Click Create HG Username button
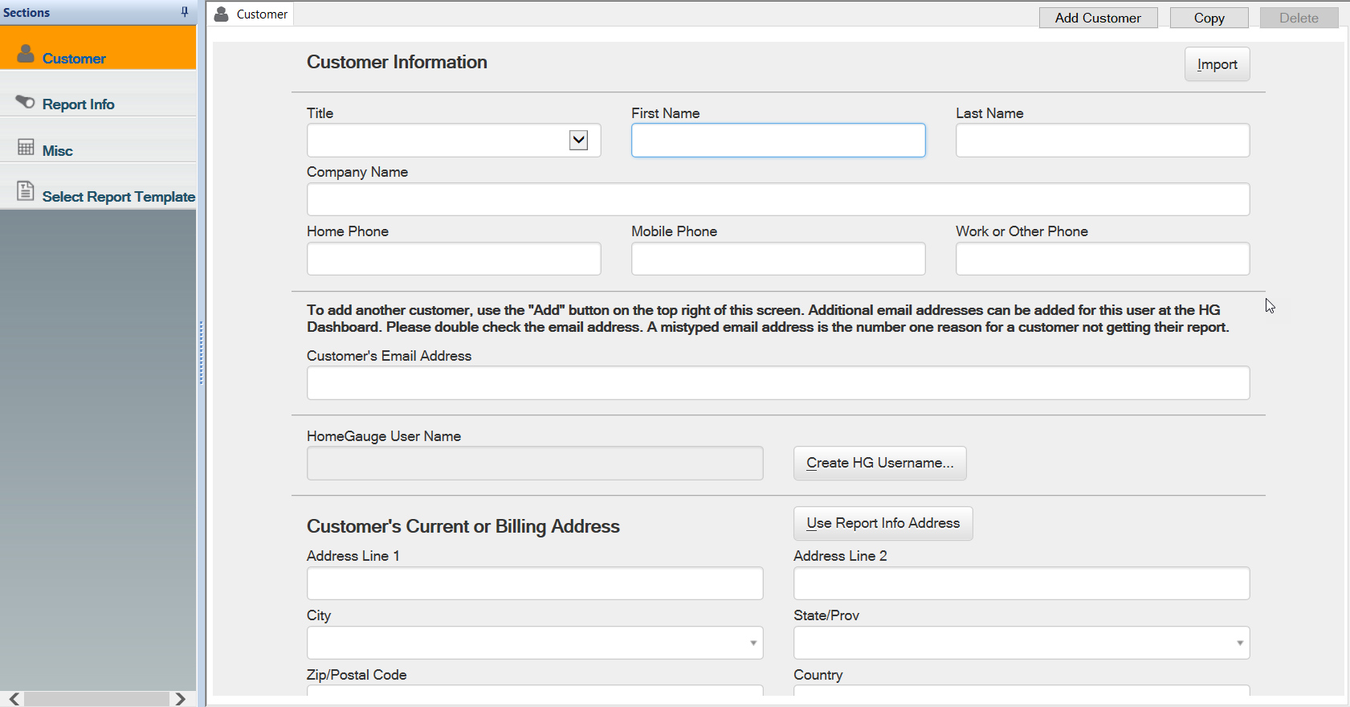 [879, 464]
